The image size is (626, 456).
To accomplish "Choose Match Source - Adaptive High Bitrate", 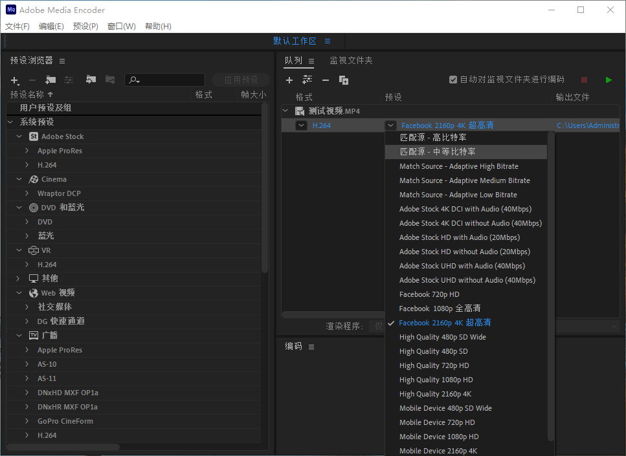I will pos(466,166).
